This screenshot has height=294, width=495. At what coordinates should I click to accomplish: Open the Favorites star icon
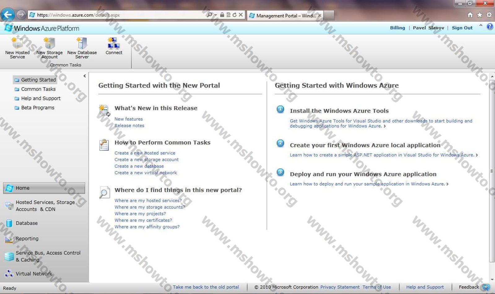click(x=480, y=15)
